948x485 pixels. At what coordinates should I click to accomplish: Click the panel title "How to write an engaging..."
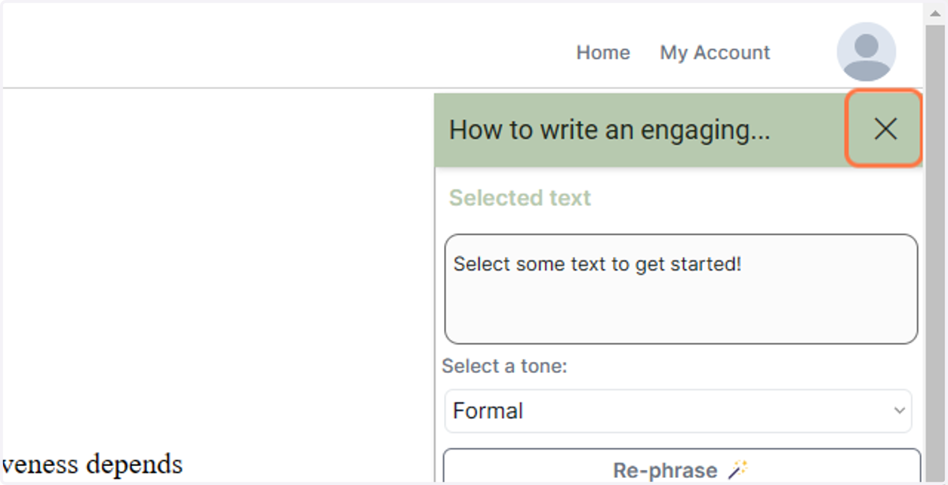(x=609, y=130)
